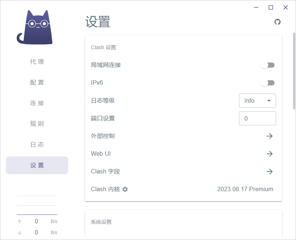Open the 连接 connections page
Viewport: 296px width, 240px height.
point(37,103)
